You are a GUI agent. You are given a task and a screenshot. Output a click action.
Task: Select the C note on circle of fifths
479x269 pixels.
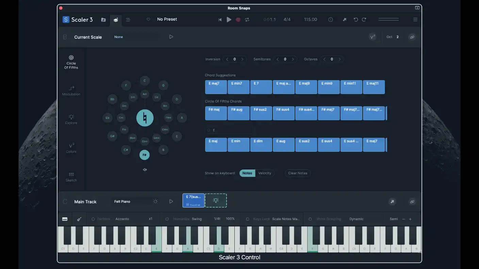145,80
